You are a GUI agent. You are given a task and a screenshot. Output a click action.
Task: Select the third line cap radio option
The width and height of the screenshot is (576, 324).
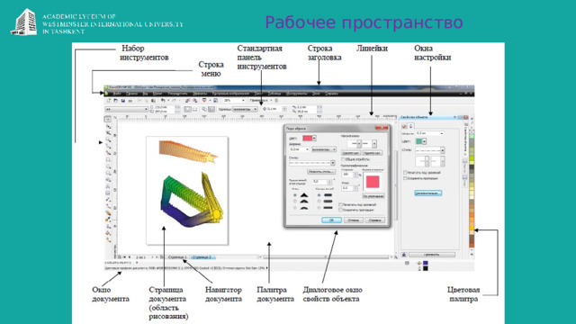point(319,208)
